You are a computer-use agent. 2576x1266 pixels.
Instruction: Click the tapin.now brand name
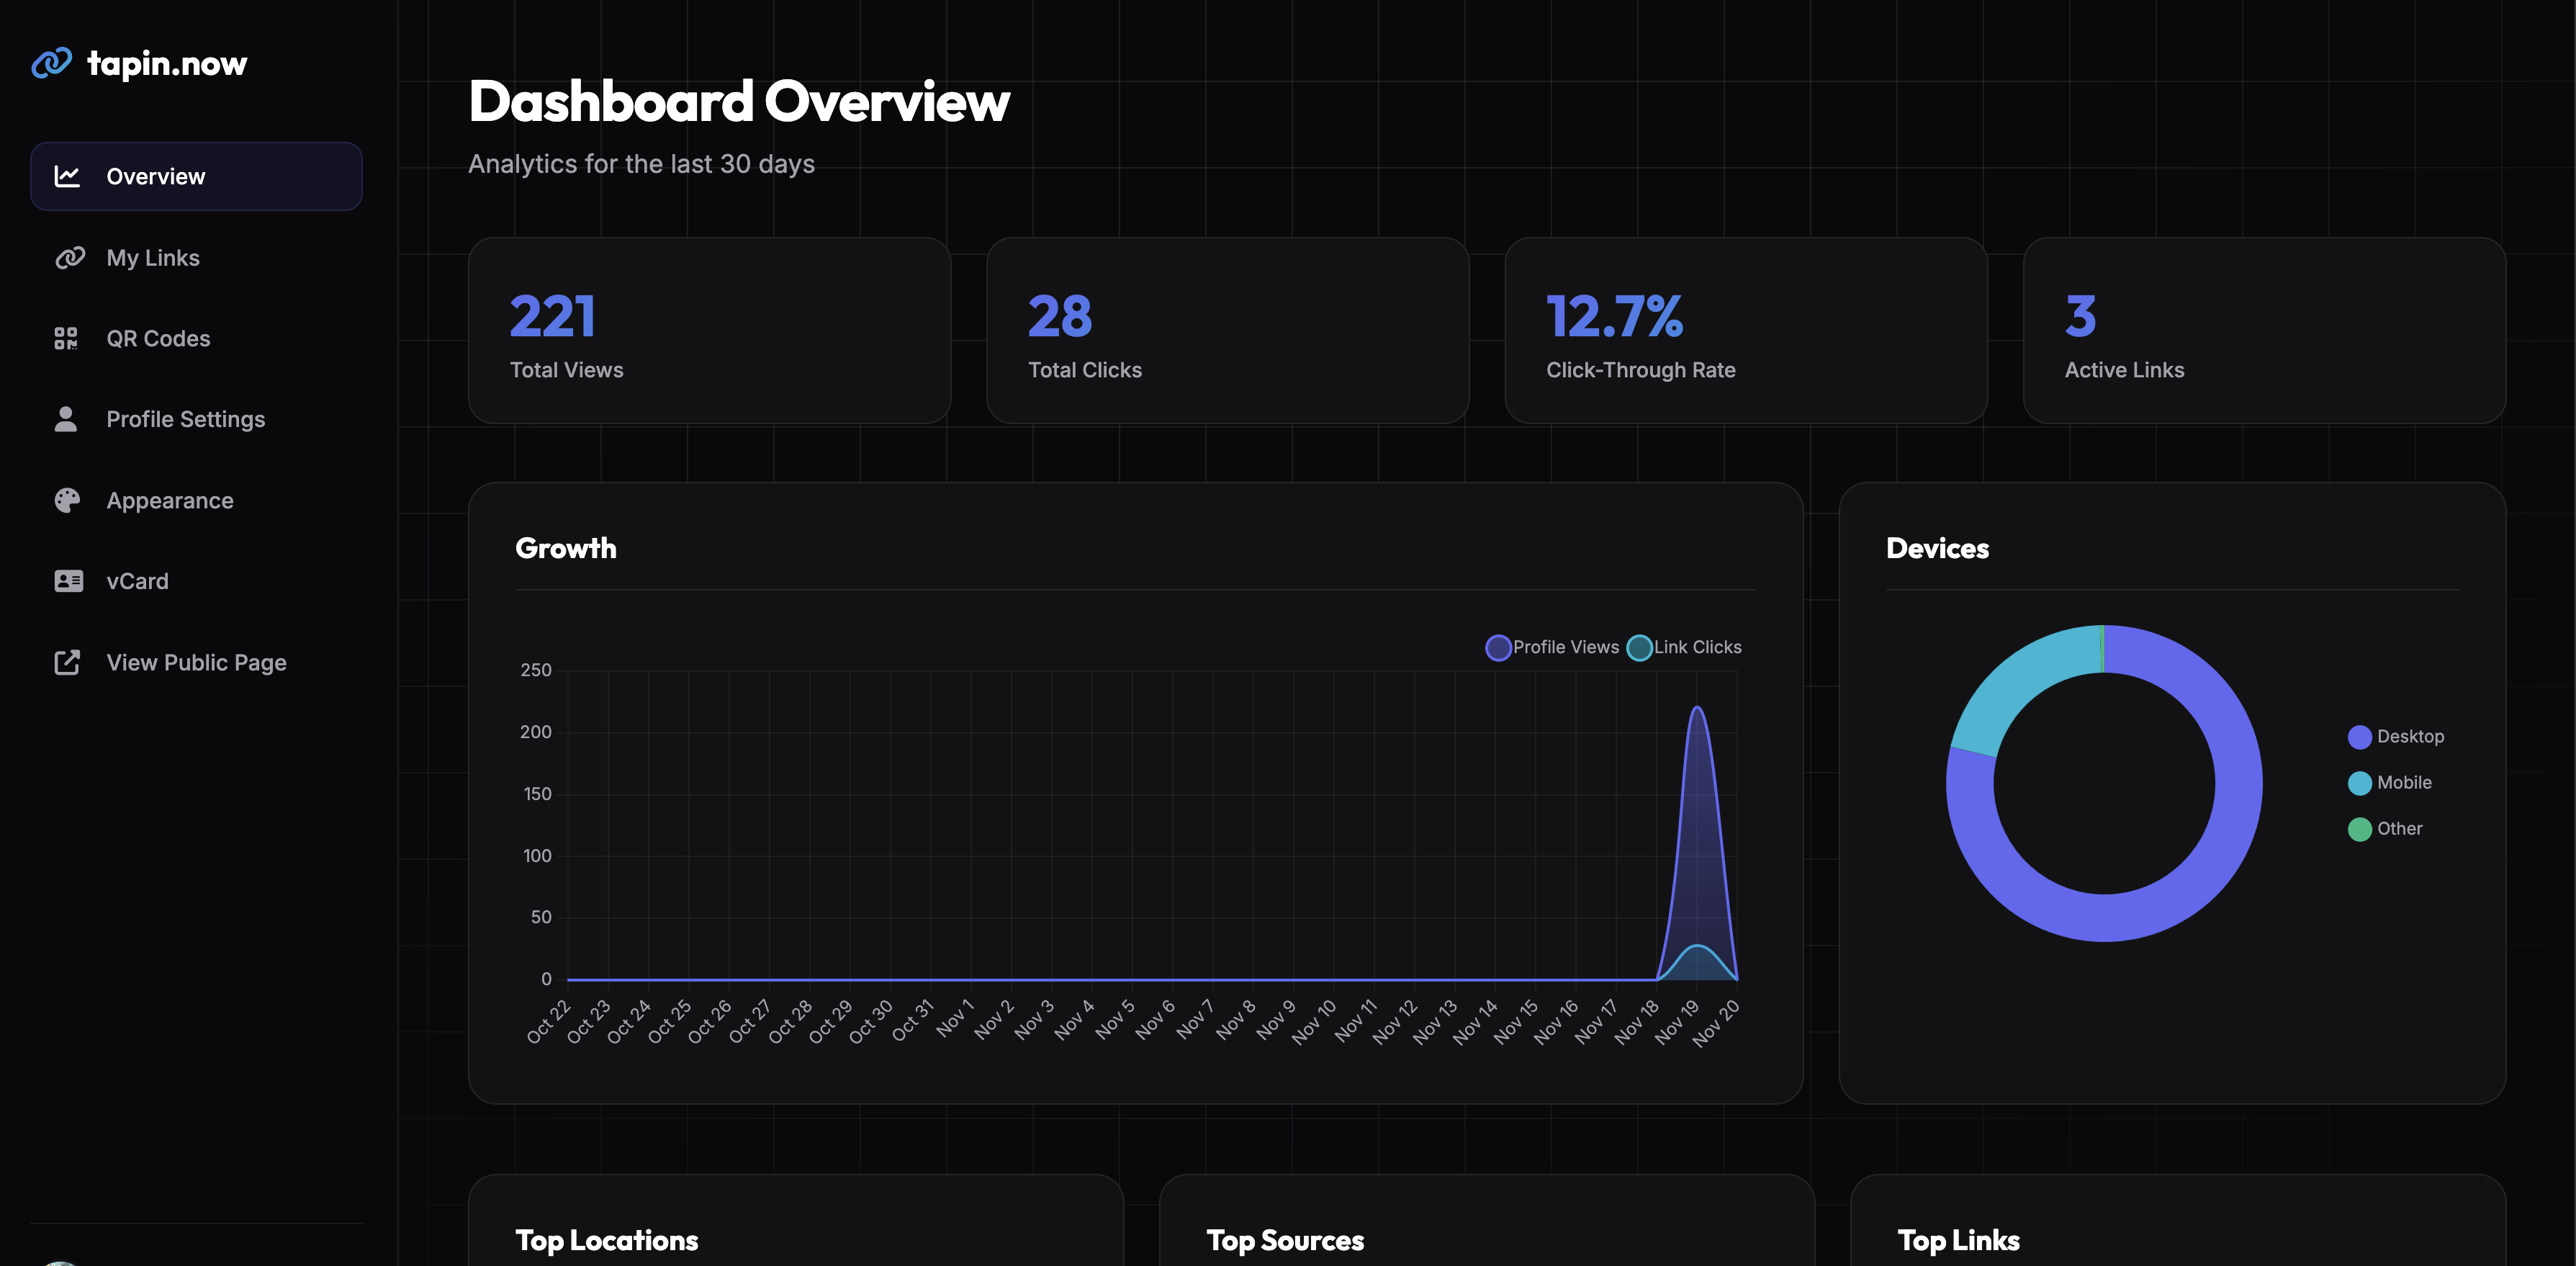pos(167,63)
